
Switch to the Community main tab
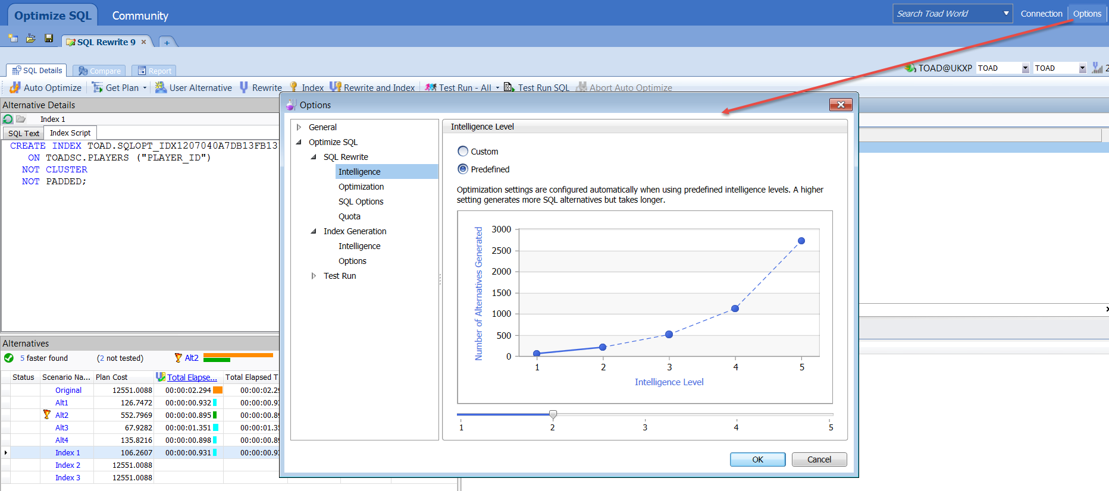(140, 15)
